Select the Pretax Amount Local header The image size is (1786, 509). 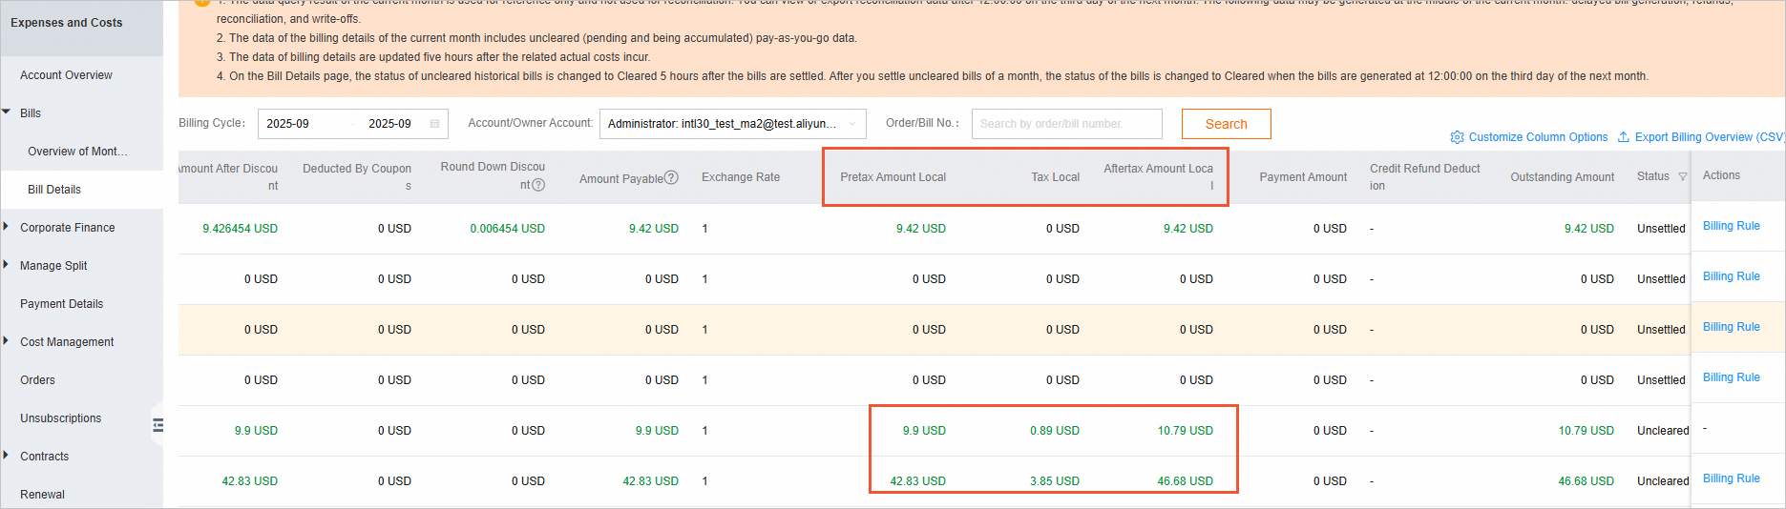893,177
